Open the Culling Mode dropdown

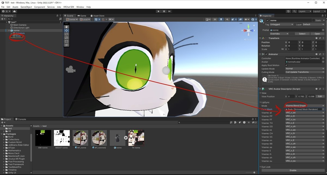(305, 72)
